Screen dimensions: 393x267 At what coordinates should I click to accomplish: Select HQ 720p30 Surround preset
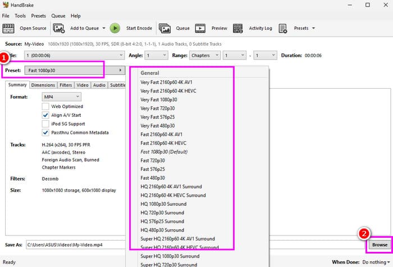click(x=162, y=212)
